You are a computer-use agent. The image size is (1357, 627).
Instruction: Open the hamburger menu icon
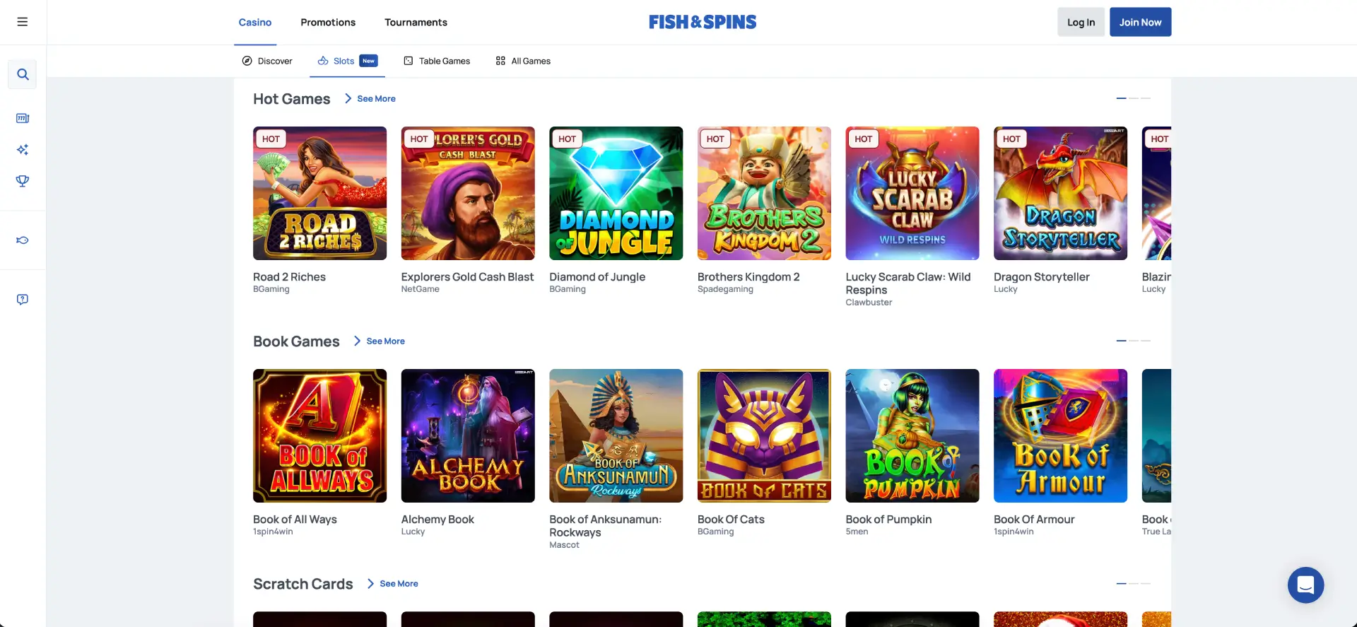[23, 22]
